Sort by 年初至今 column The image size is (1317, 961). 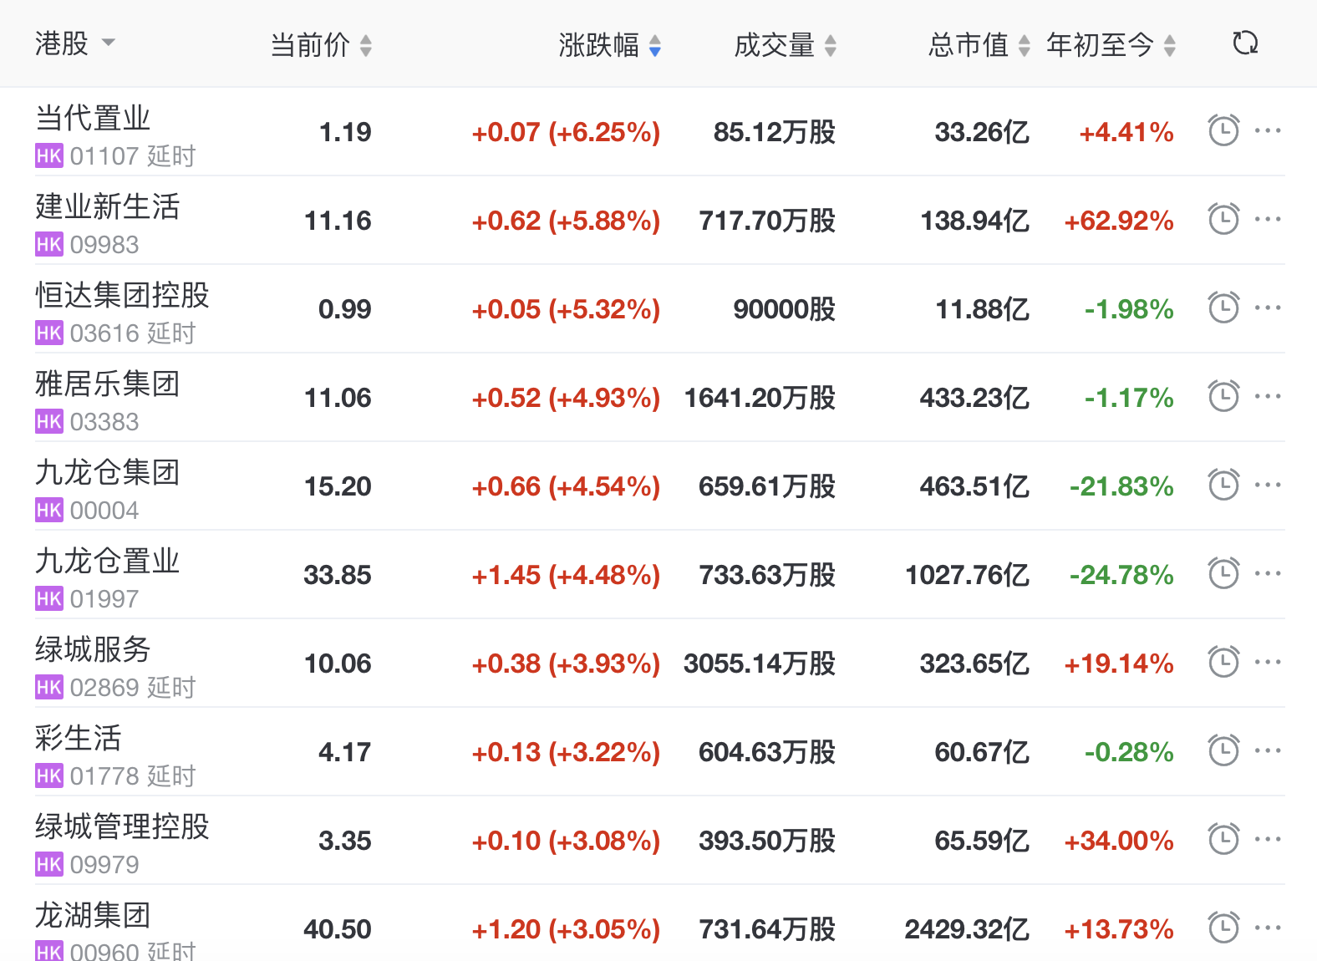1111,45
